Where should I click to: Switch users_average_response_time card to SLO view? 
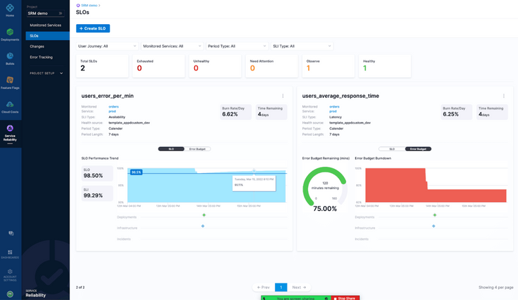pos(392,149)
